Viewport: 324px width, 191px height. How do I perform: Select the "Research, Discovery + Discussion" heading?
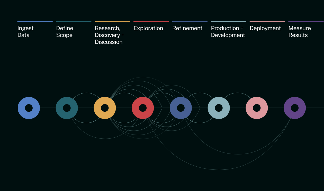coord(110,35)
